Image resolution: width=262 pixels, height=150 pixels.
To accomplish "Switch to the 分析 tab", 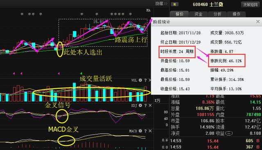I will click(x=217, y=14).
